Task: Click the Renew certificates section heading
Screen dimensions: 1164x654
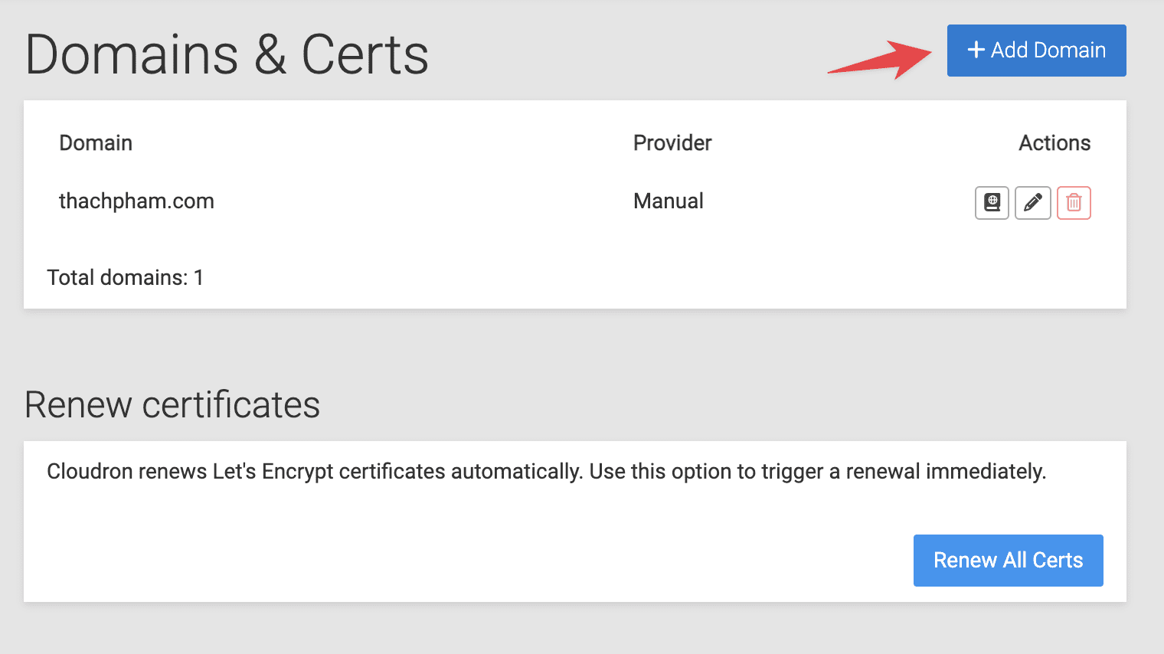Action: pyautogui.click(x=172, y=405)
